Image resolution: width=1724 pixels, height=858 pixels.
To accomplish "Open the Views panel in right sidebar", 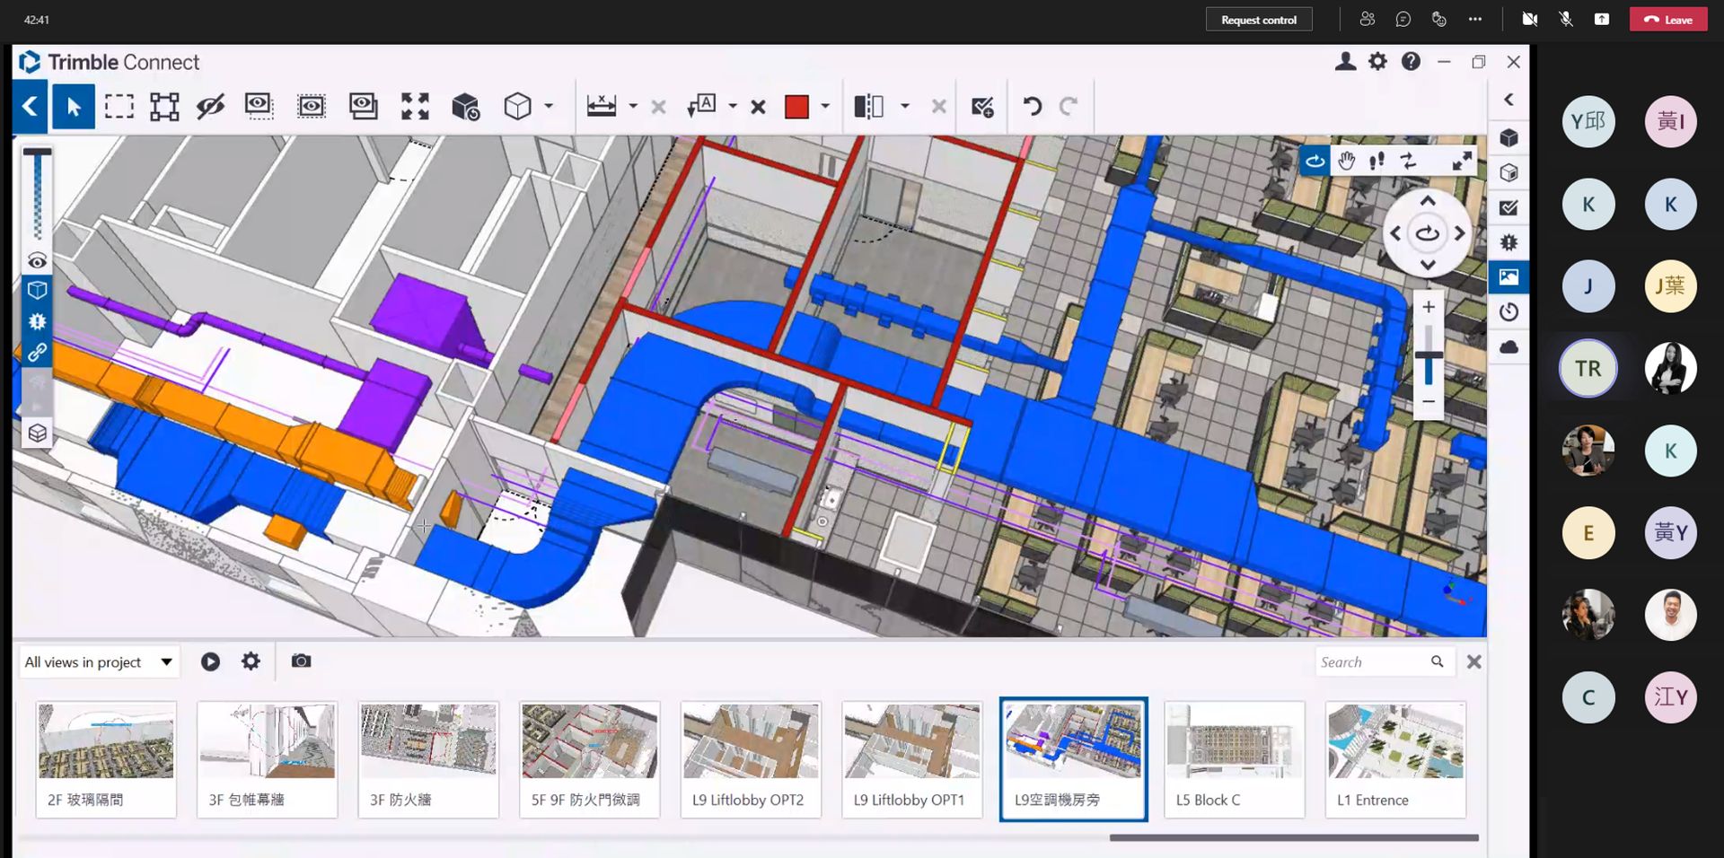I will (x=1508, y=277).
